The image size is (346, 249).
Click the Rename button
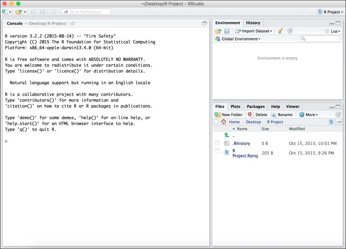(282, 114)
